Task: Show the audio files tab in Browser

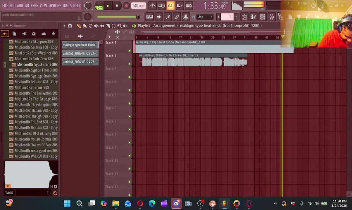Action: [5, 34]
